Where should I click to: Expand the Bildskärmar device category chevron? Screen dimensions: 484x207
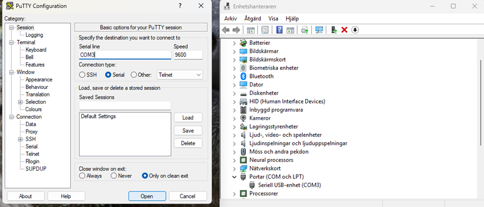234,51
